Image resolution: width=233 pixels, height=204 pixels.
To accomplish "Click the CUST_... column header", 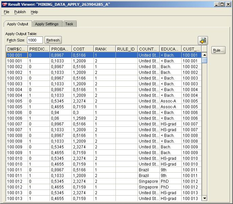I will 191,49.
